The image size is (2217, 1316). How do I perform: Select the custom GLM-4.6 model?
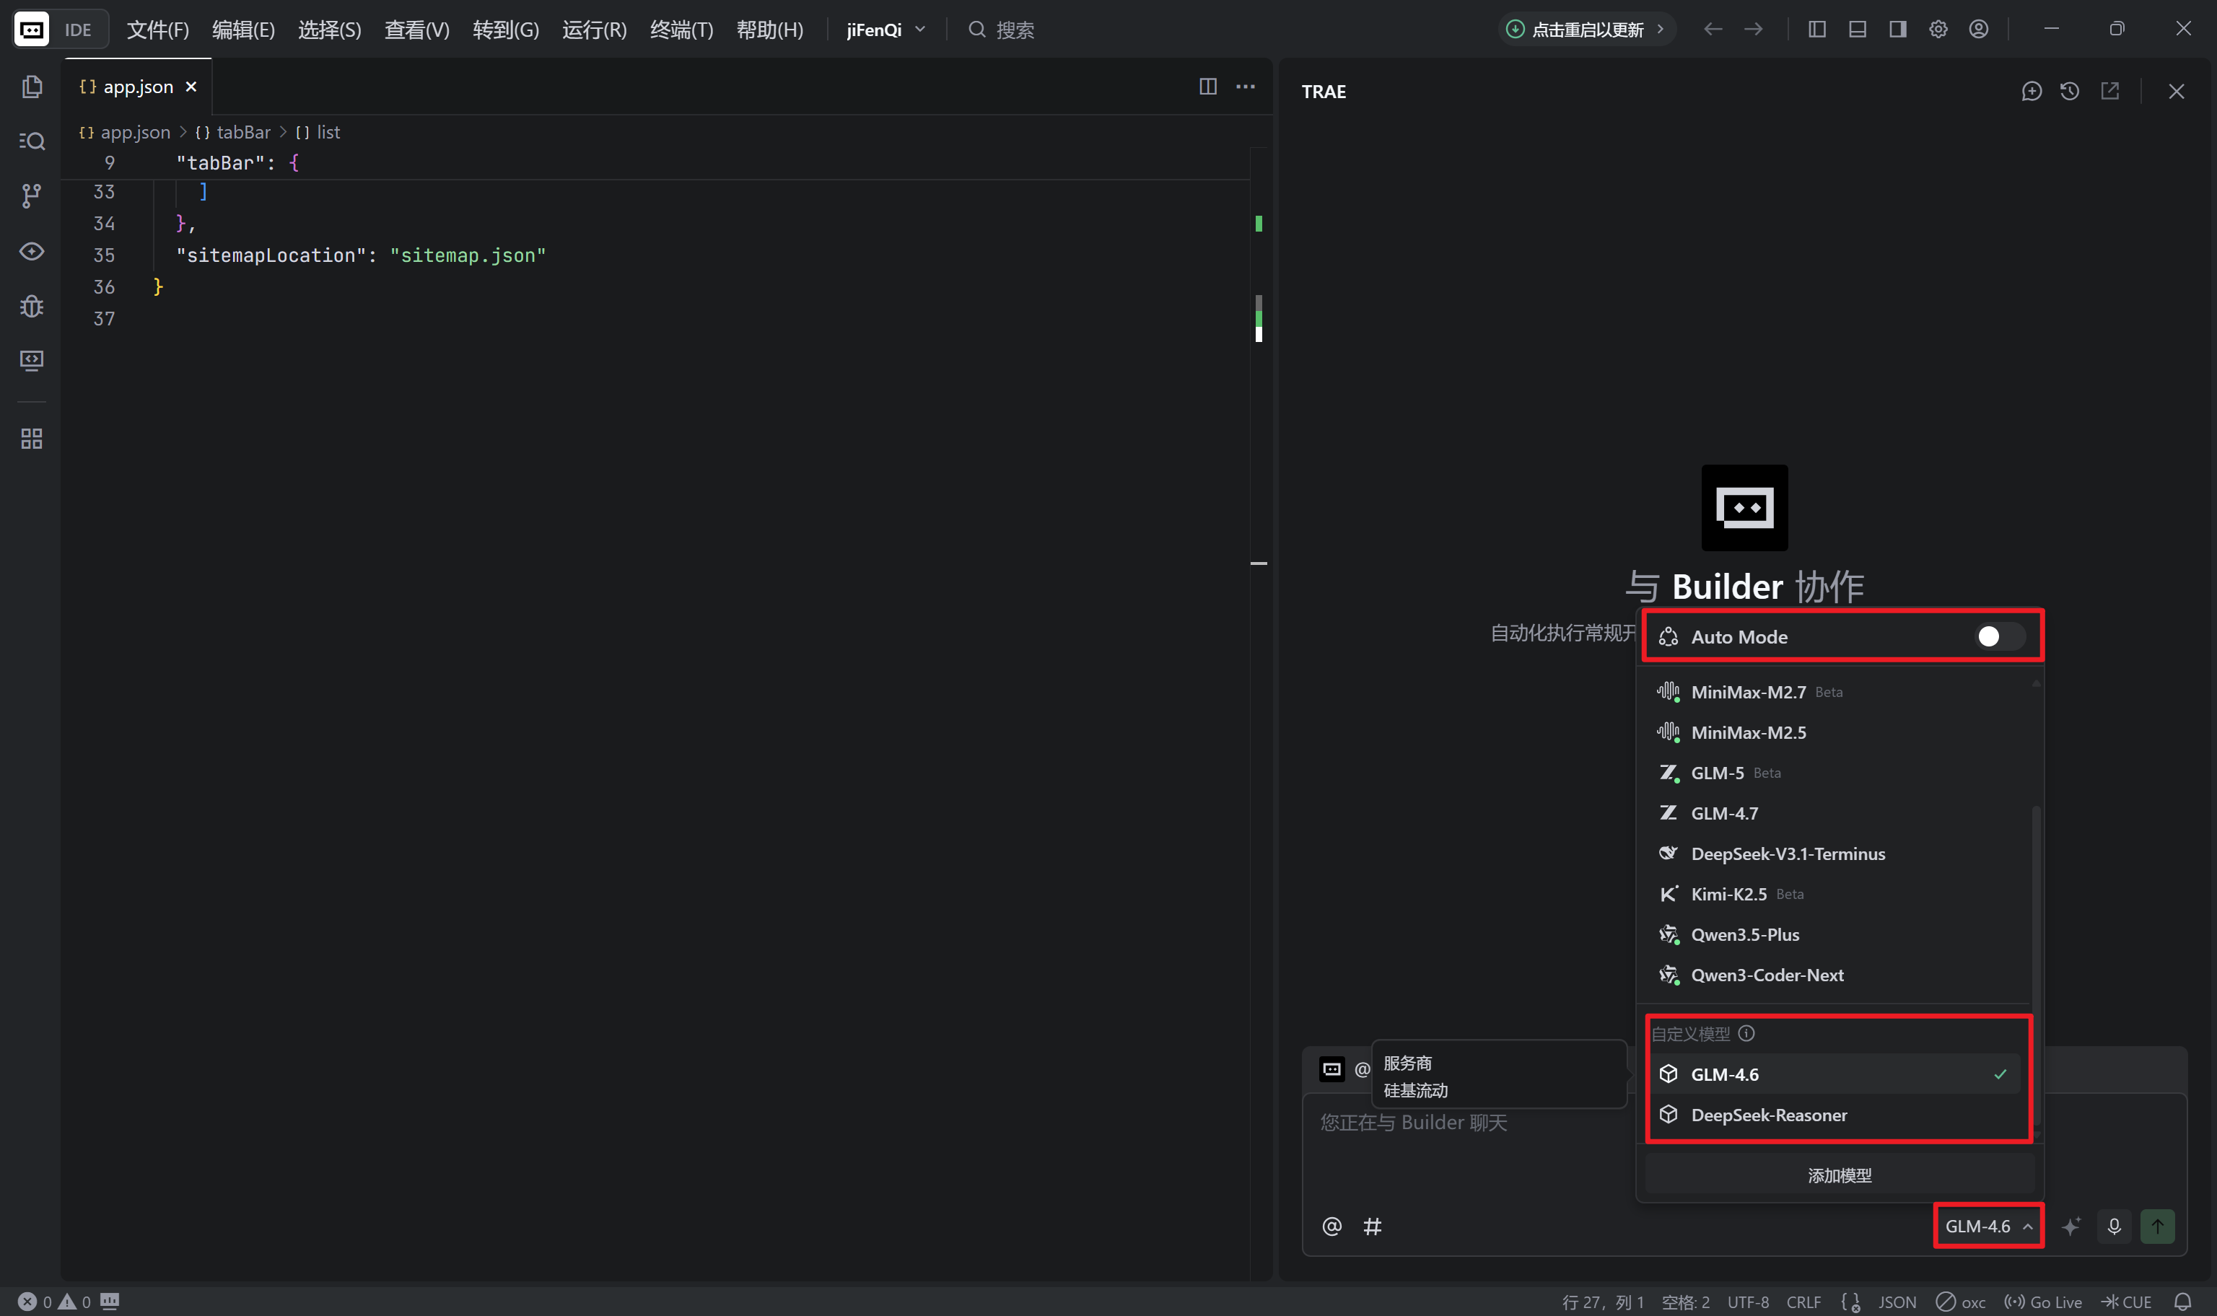coord(1834,1074)
